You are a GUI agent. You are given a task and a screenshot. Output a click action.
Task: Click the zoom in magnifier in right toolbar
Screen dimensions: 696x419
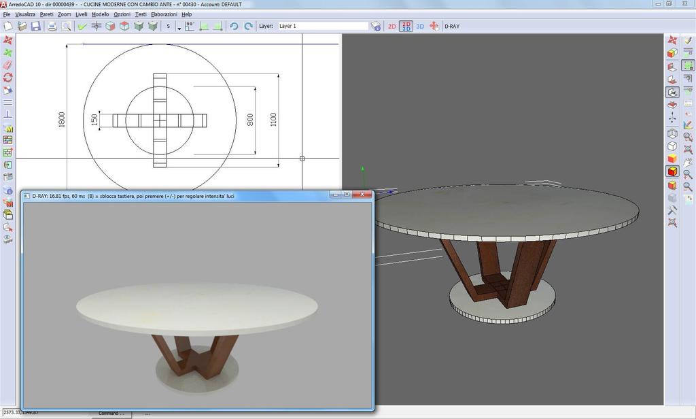click(x=688, y=175)
